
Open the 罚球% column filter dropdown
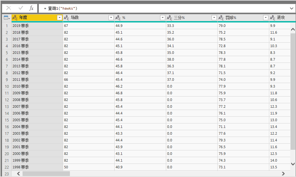point(266,18)
